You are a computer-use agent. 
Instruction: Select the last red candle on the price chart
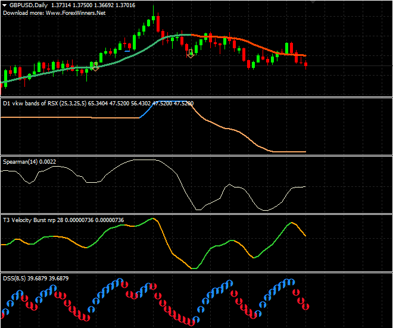(x=306, y=64)
